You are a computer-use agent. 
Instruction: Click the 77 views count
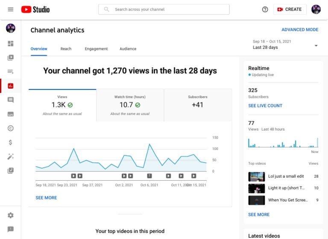pyautogui.click(x=251, y=123)
